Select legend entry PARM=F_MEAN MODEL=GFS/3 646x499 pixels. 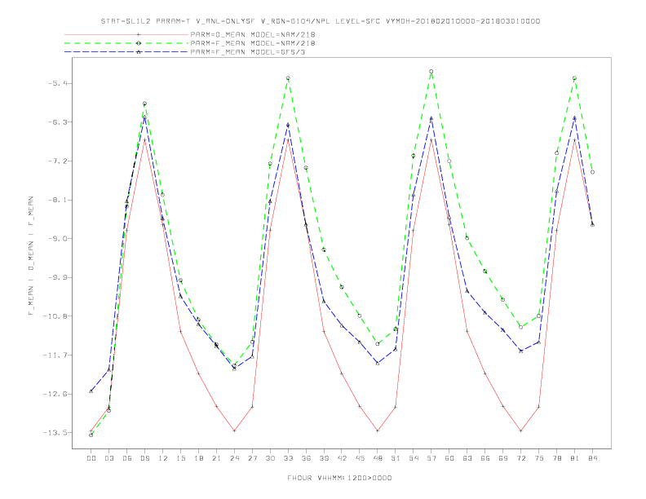(x=248, y=52)
